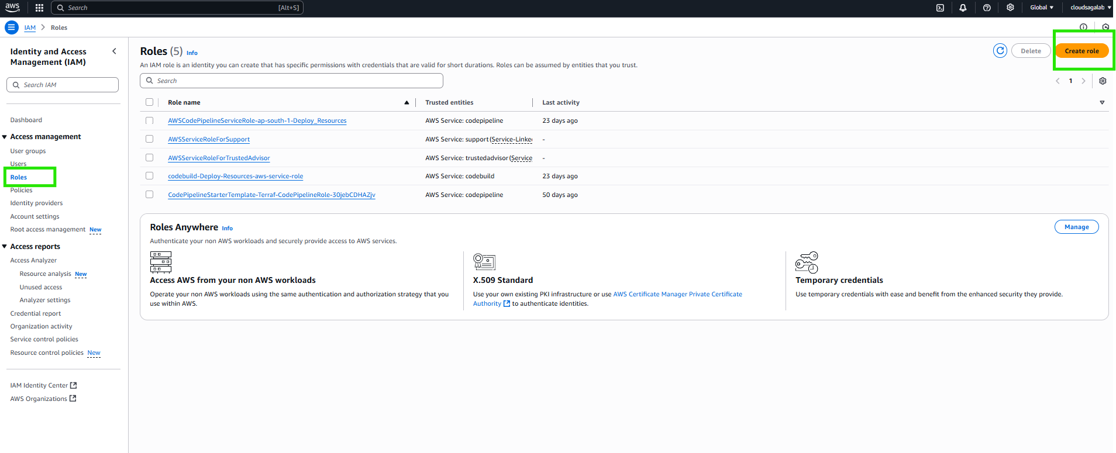Check the AWSServiceRoleForTrustedAdvisor row checkbox
This screenshot has height=453, width=1116.
[x=149, y=158]
